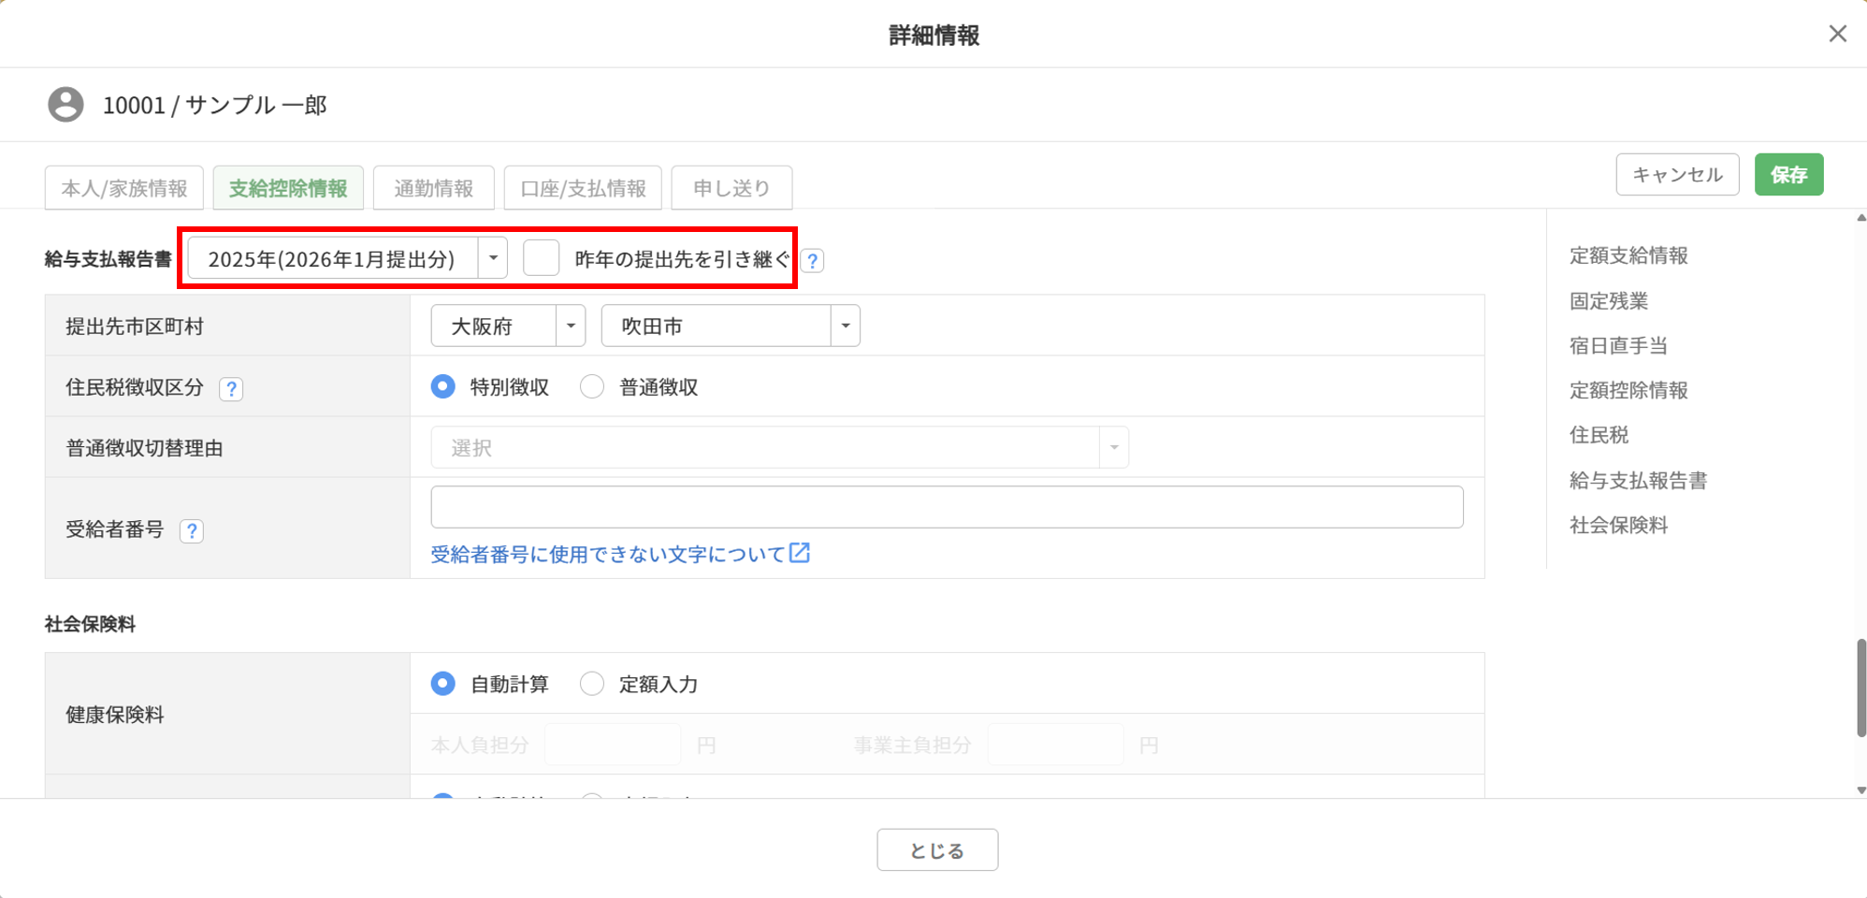1867x898 pixels.
Task: Click the とじる button
Action: (x=937, y=849)
